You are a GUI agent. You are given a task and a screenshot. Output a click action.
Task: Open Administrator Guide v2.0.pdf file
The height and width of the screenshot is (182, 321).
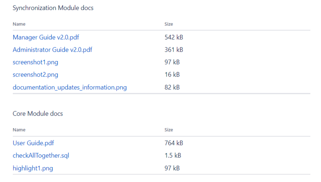[52, 50]
